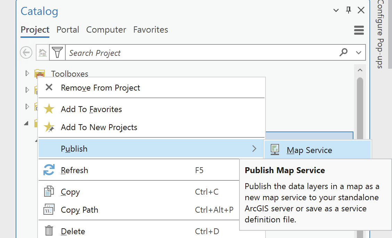392x238 pixels.
Task: Expand the third collapsed tree node
Action: (x=27, y=107)
